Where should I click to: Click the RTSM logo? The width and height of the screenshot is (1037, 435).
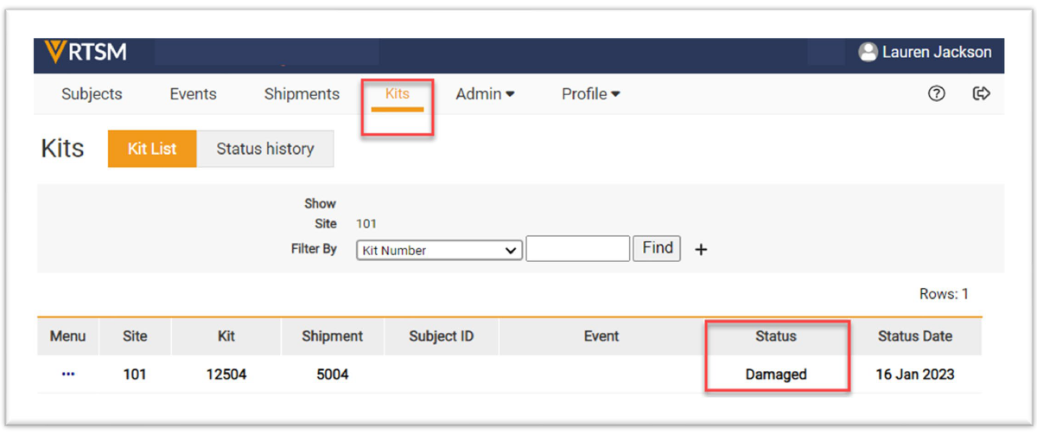[x=86, y=53]
